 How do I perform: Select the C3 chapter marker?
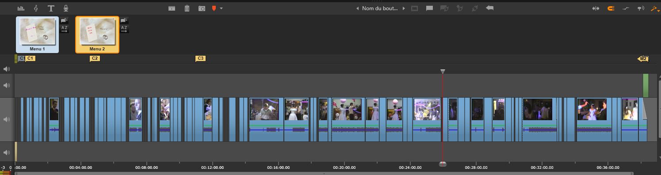tap(200, 58)
